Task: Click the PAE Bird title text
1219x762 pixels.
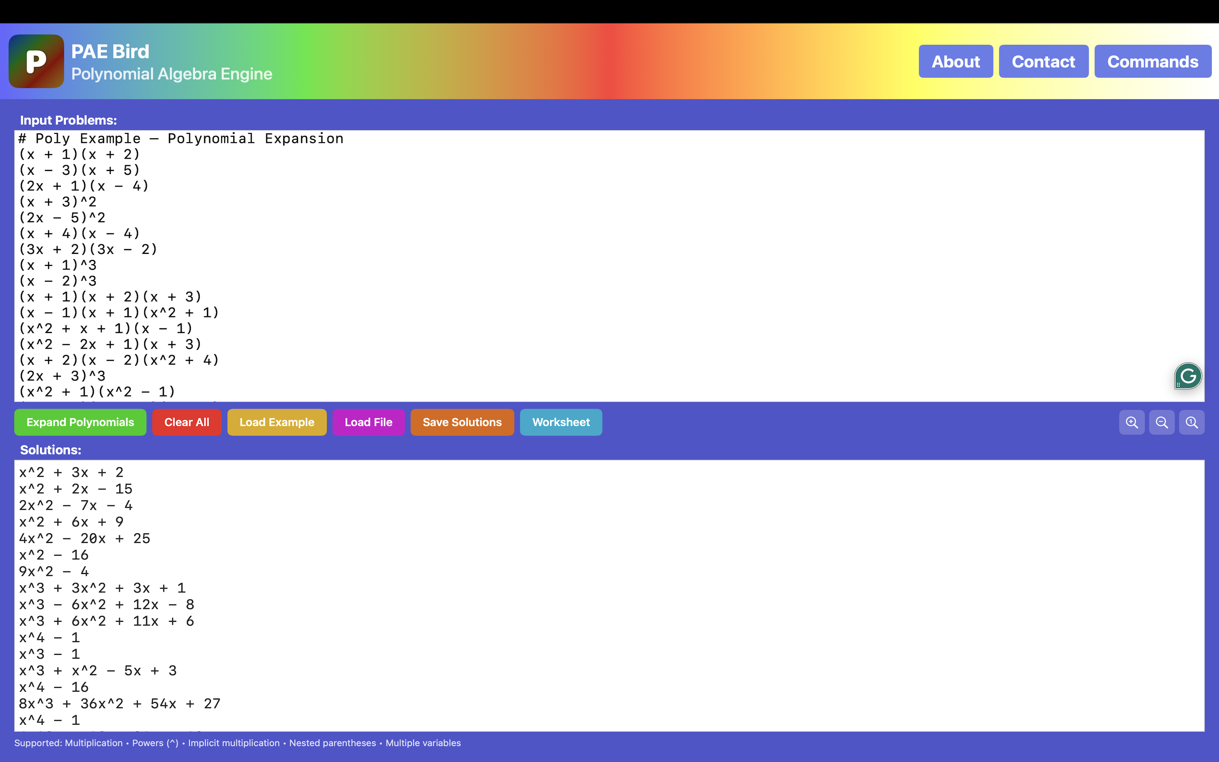Action: pos(110,51)
